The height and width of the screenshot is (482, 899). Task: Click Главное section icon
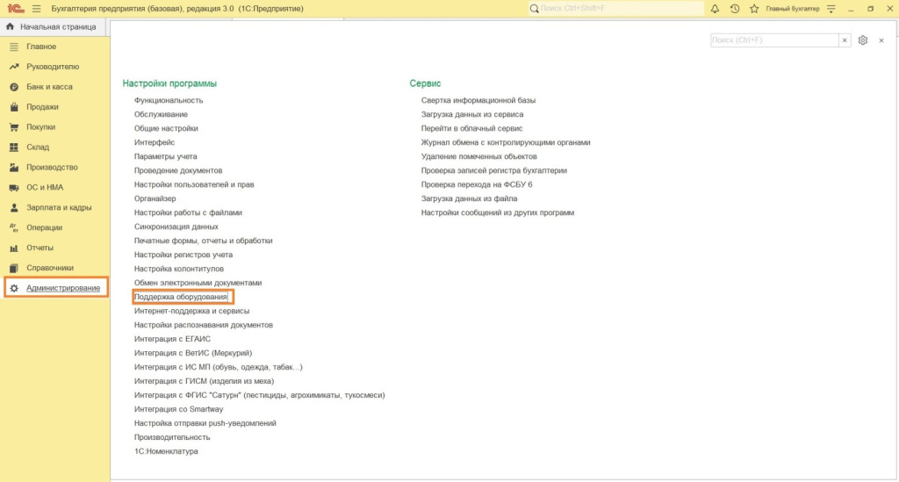14,47
